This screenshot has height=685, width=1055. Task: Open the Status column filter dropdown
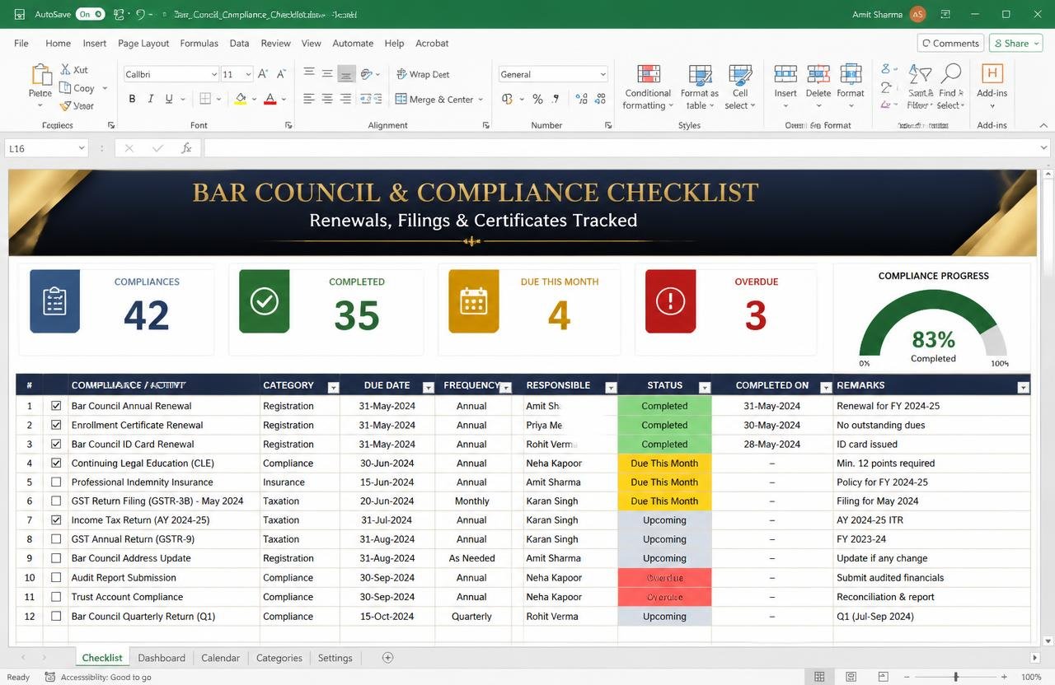point(705,387)
